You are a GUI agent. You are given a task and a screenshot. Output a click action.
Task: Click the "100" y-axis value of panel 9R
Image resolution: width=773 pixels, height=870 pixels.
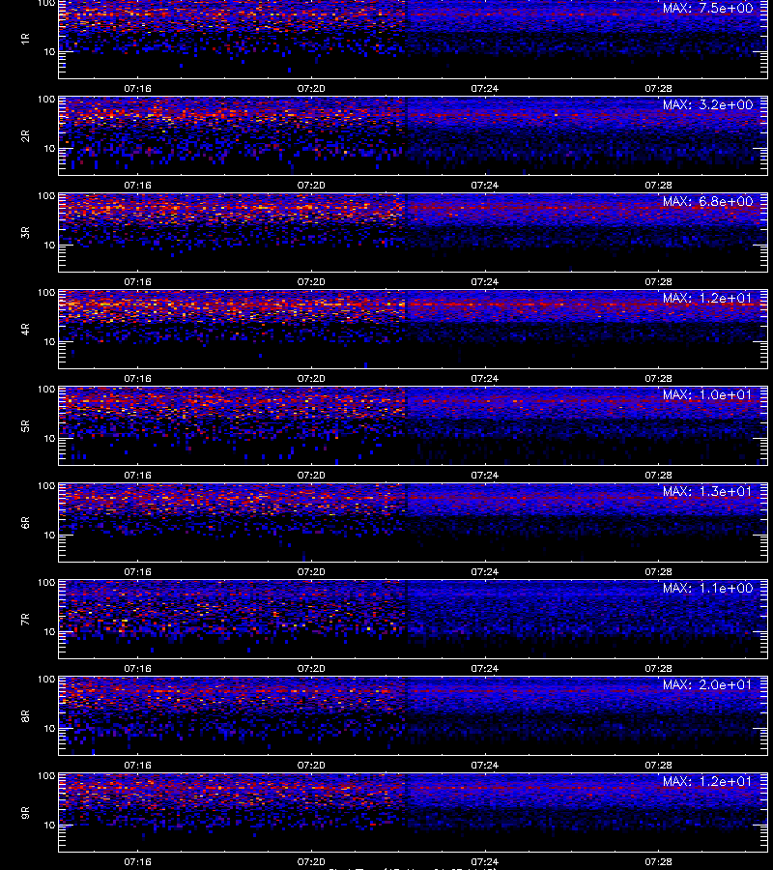pos(46,775)
